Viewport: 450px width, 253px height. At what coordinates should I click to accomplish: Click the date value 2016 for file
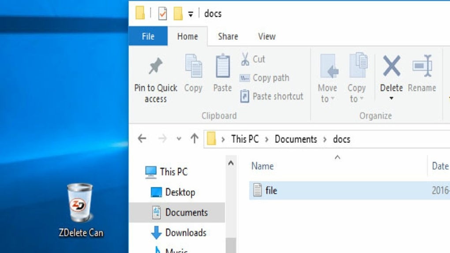tap(441, 190)
